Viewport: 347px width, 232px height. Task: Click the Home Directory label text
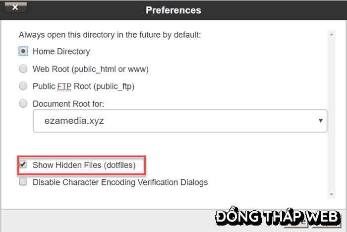click(61, 52)
